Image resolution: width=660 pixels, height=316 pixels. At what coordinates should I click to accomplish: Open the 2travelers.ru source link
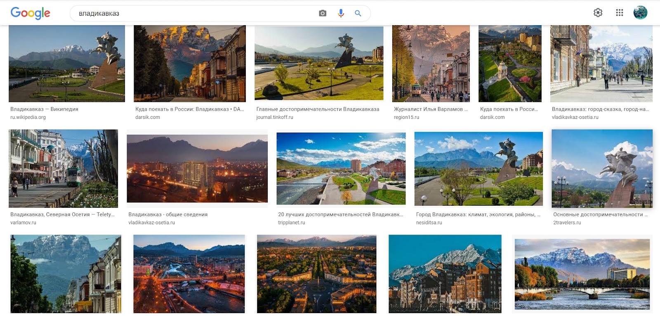tap(567, 223)
